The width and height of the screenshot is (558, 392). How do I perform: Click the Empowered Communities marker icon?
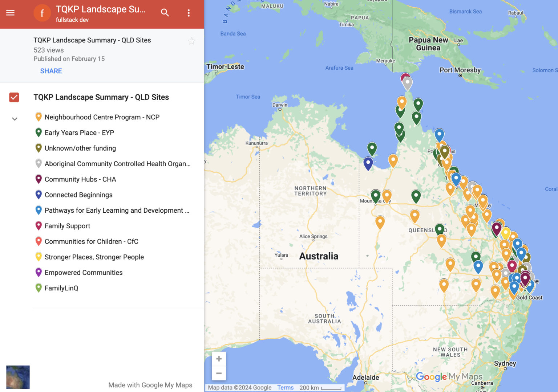(x=39, y=272)
